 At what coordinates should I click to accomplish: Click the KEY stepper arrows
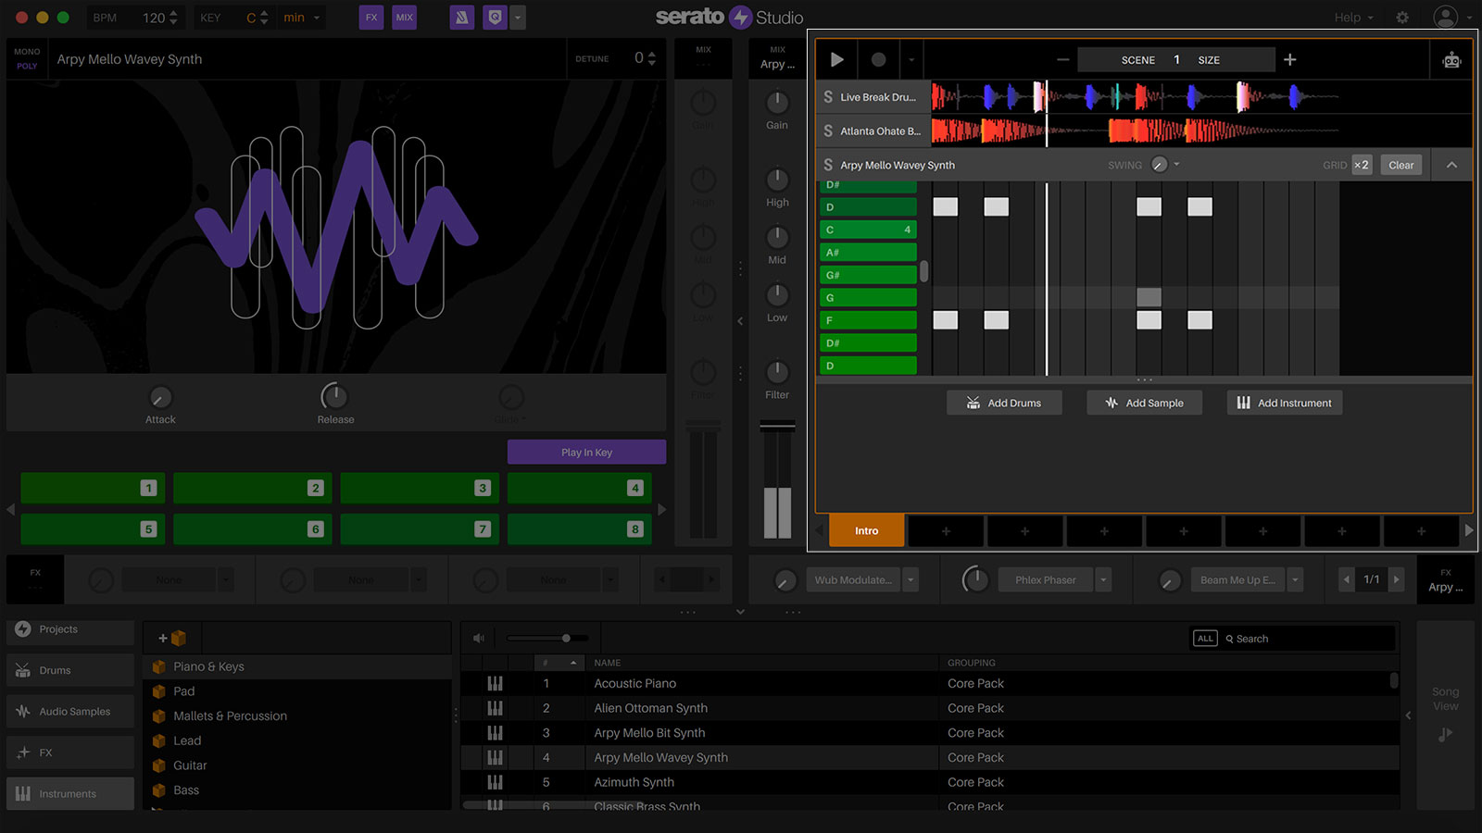point(264,18)
